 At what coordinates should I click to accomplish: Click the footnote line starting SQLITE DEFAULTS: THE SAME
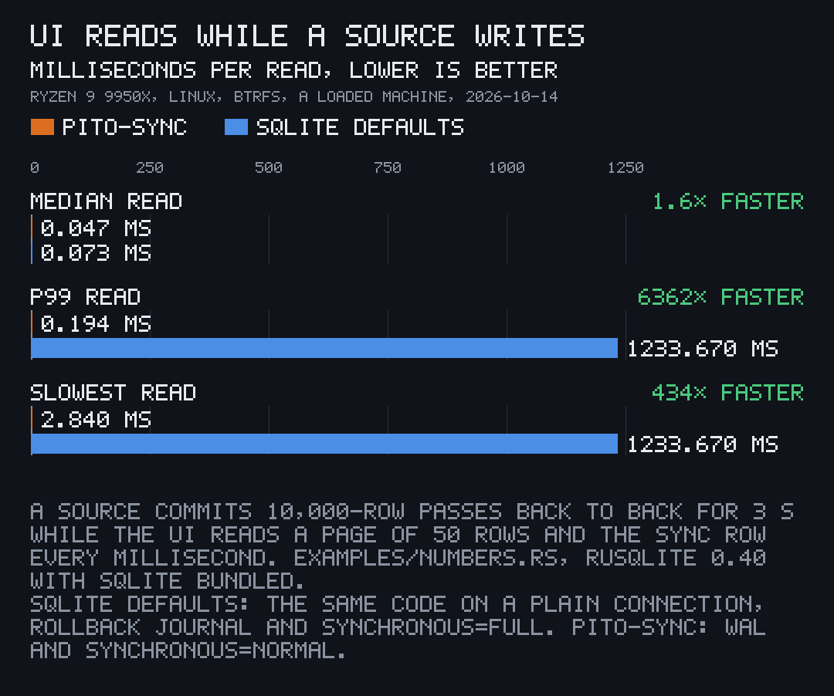(398, 604)
